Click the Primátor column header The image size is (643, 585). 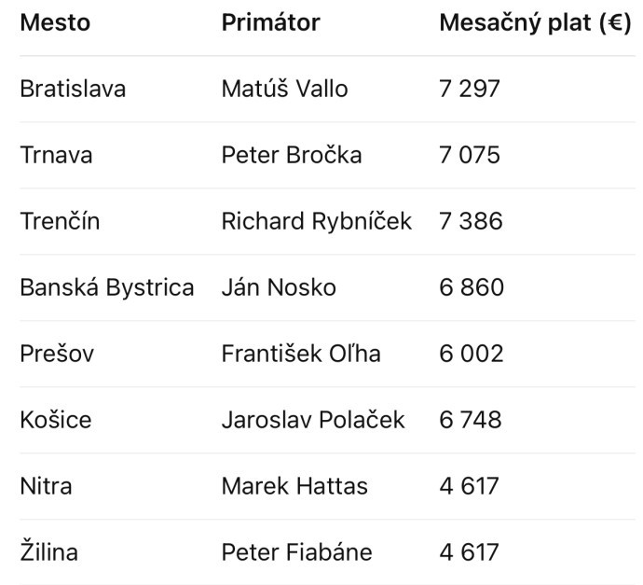(270, 22)
